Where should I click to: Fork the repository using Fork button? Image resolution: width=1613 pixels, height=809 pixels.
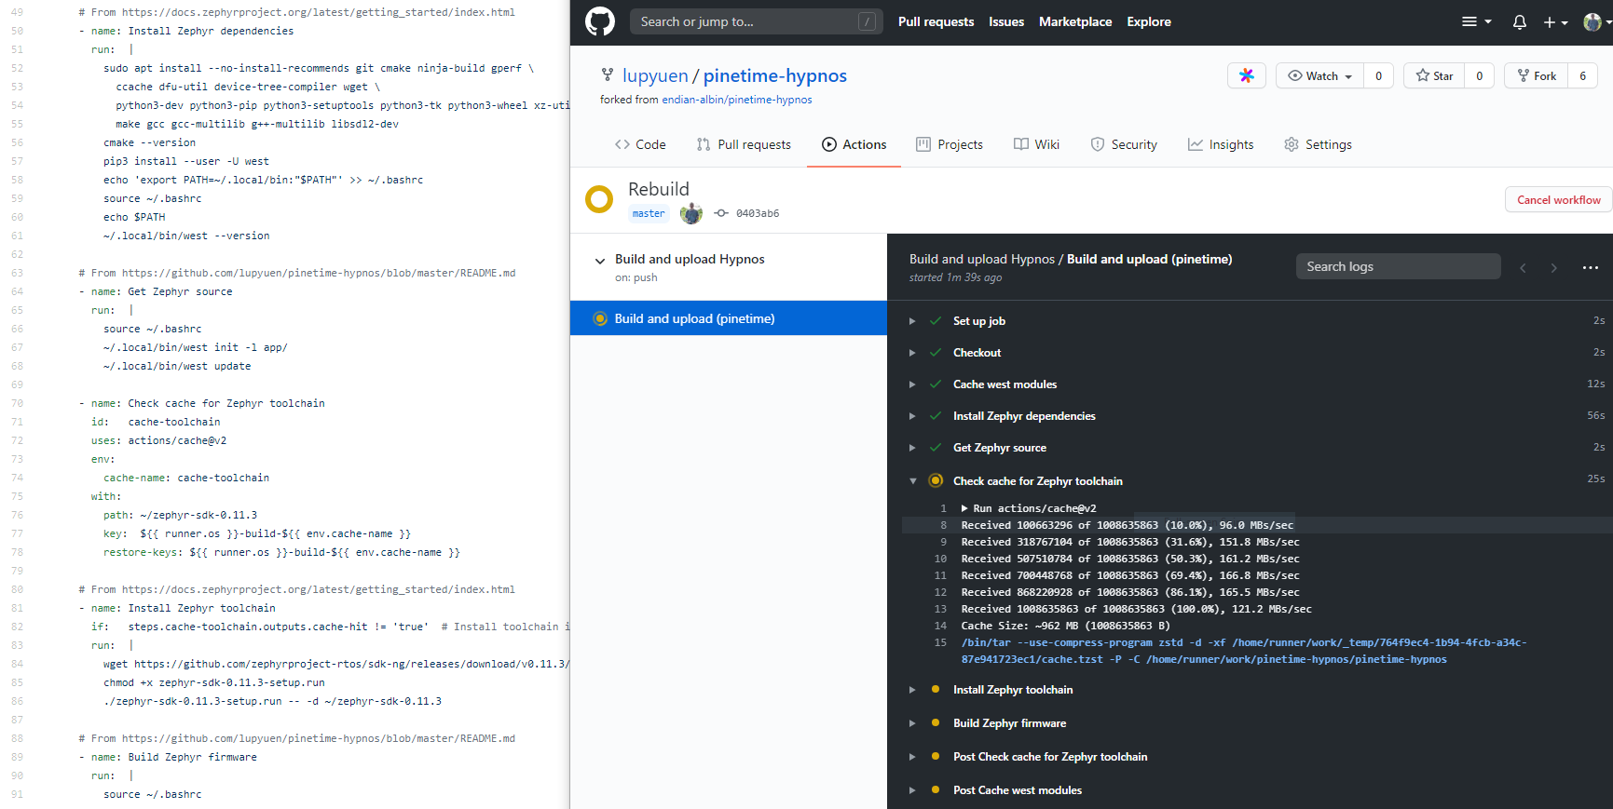click(x=1537, y=75)
